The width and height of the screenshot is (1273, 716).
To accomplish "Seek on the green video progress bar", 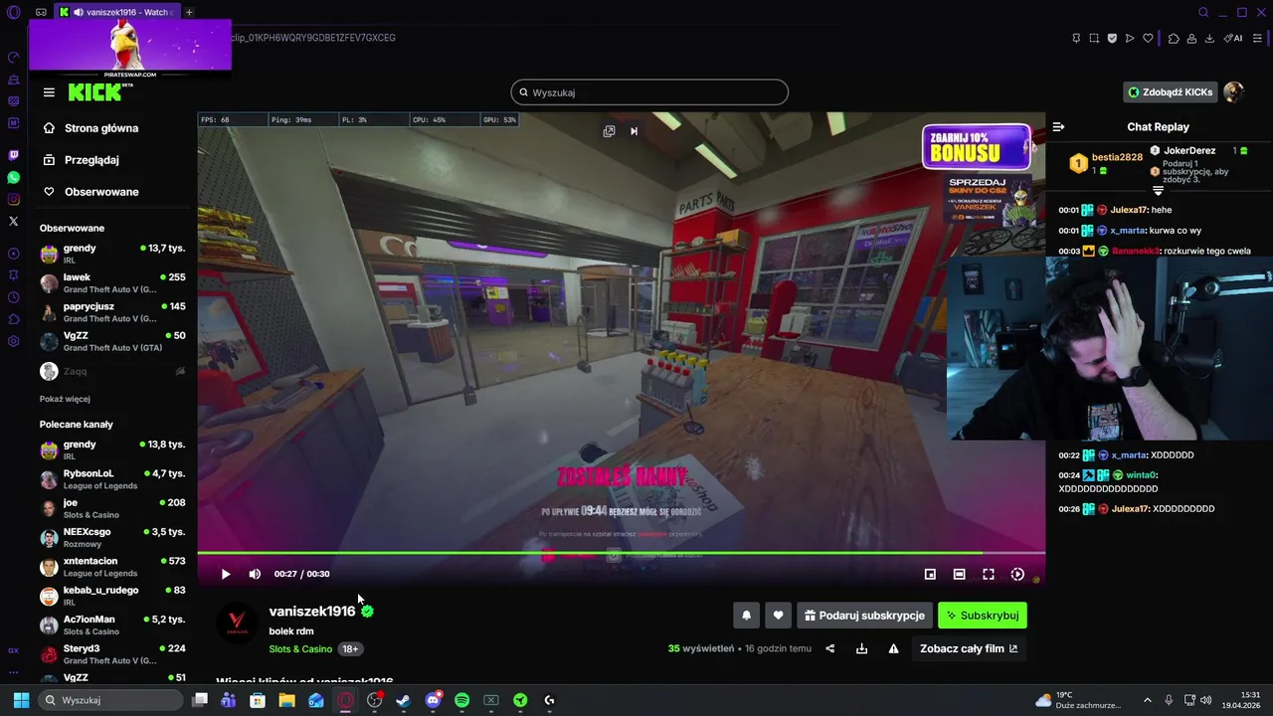I will click(x=621, y=552).
